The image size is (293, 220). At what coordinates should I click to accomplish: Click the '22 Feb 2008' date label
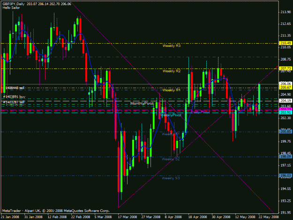point(81,217)
